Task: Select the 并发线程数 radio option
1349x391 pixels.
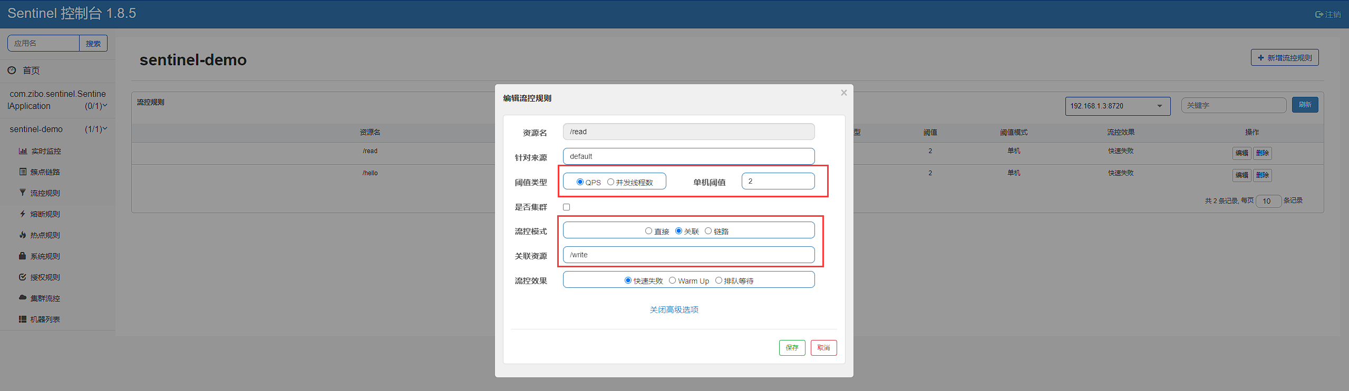Action: (610, 182)
